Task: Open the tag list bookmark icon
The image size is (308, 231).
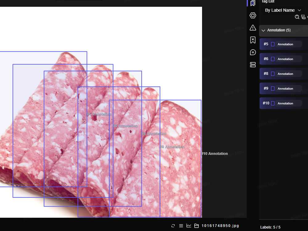Action: 253,3
